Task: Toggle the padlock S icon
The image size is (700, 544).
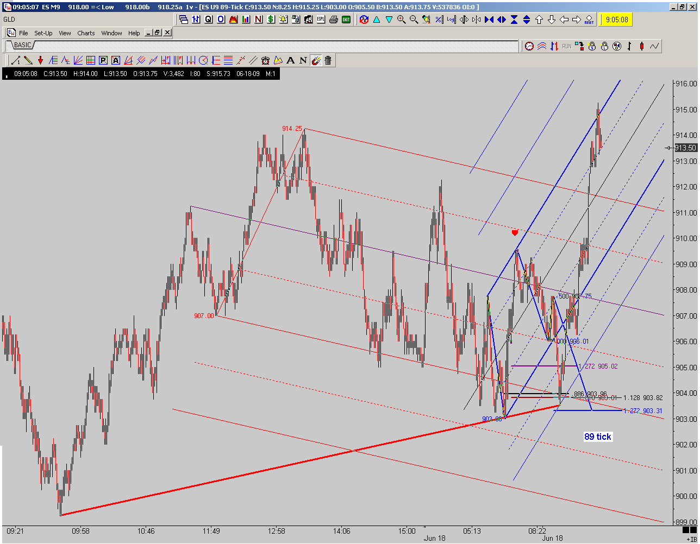Action: [592, 46]
